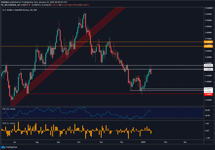Click the L:9.45830 low value in header
Viewport: 215px width, 150px height.
[x=74, y=5]
